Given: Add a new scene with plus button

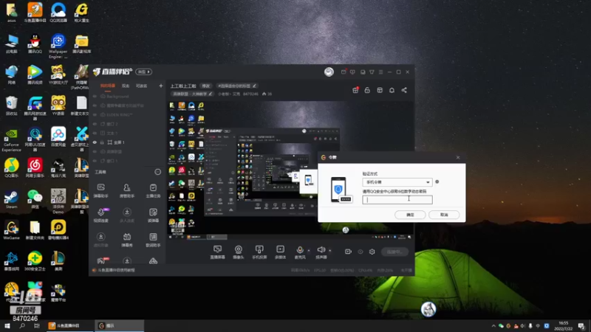Looking at the screenshot, I should [x=160, y=86].
